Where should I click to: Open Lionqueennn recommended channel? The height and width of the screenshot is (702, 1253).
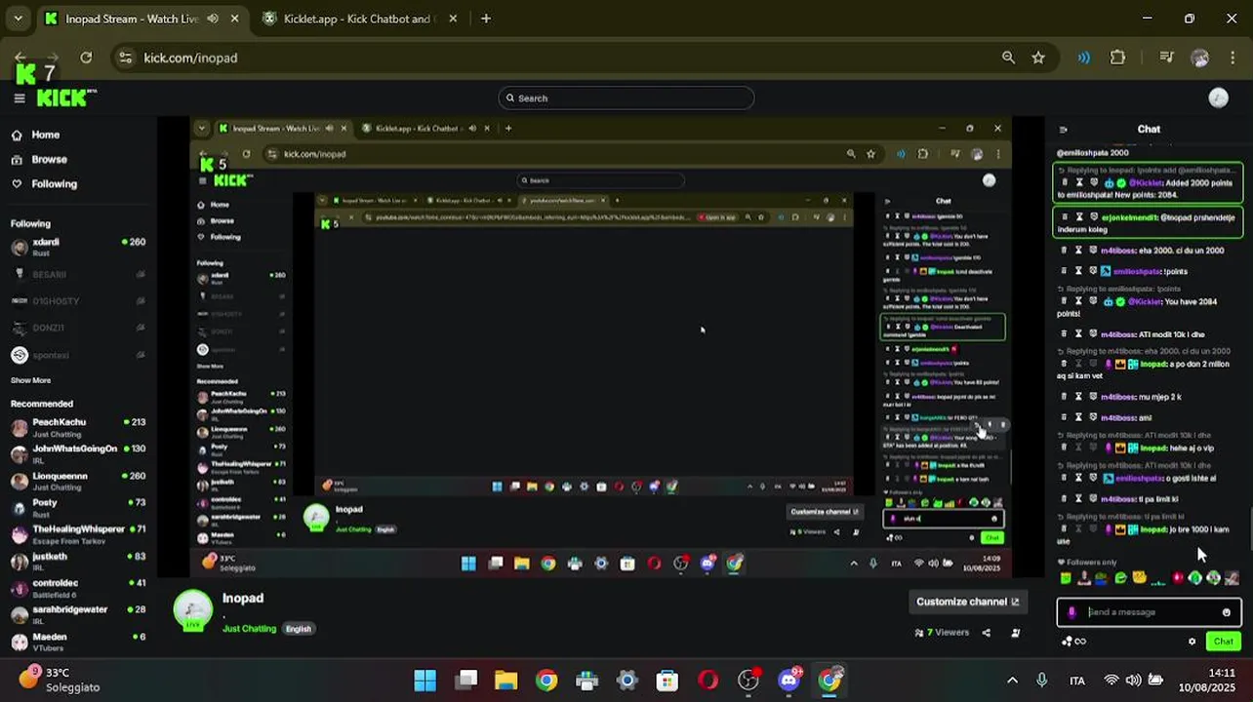78,481
